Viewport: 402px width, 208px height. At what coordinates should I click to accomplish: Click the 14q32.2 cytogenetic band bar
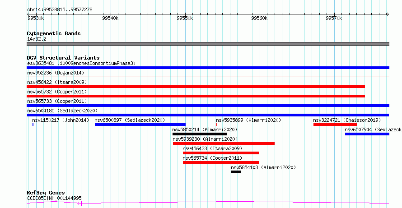[208, 44]
